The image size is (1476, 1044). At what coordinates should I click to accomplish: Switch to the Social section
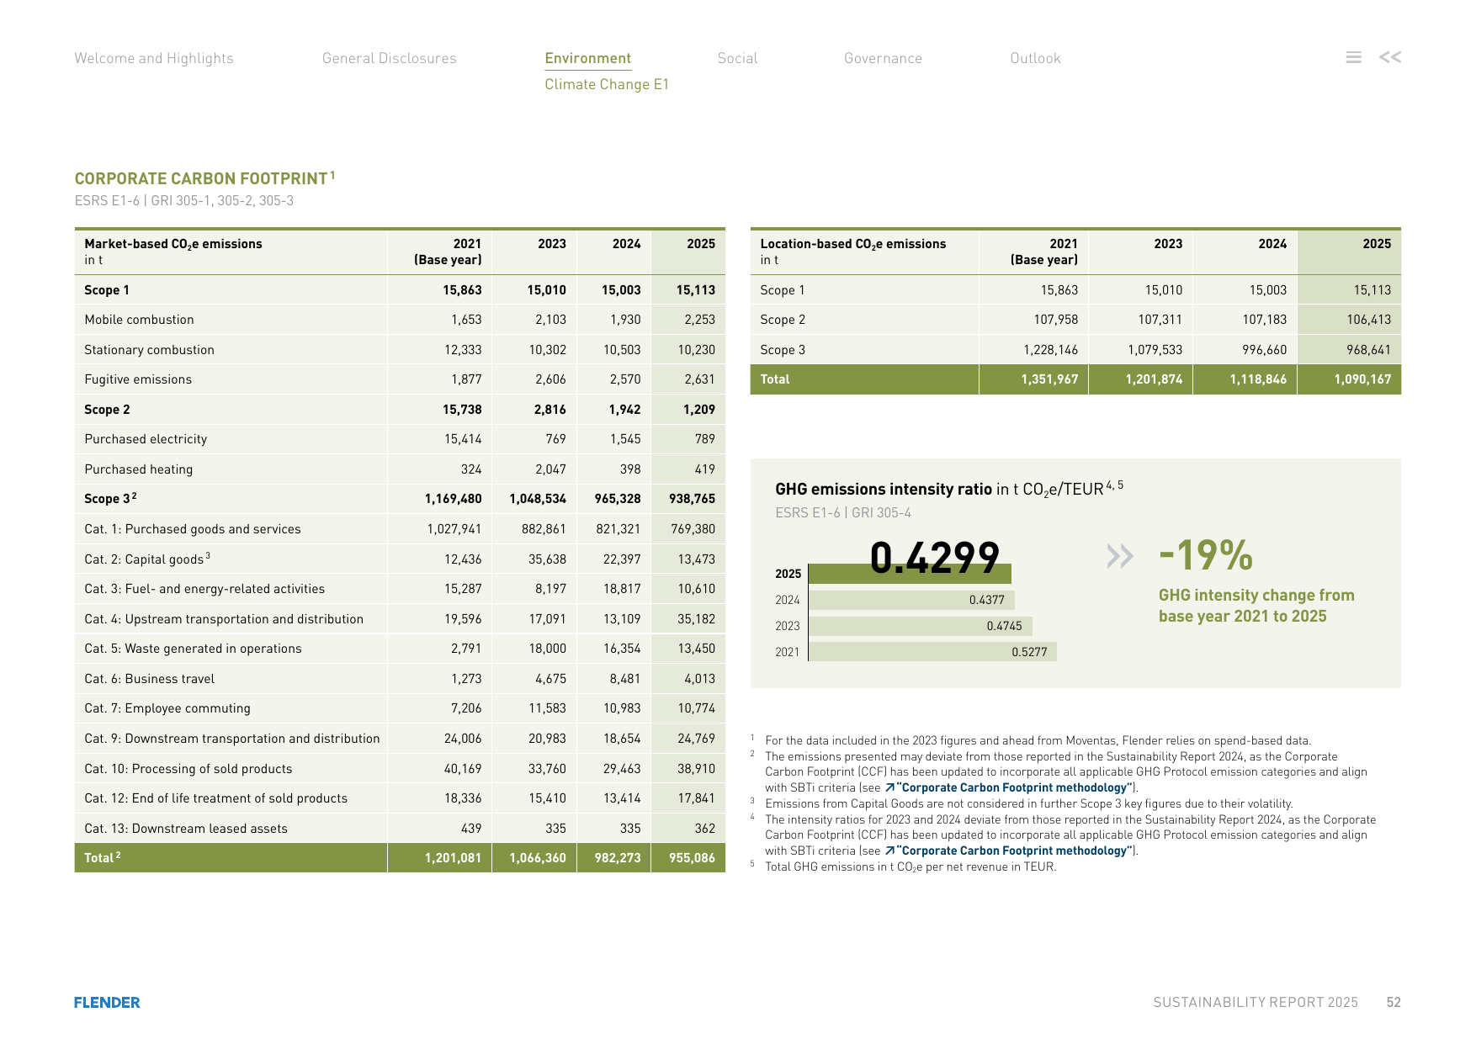pos(737,58)
